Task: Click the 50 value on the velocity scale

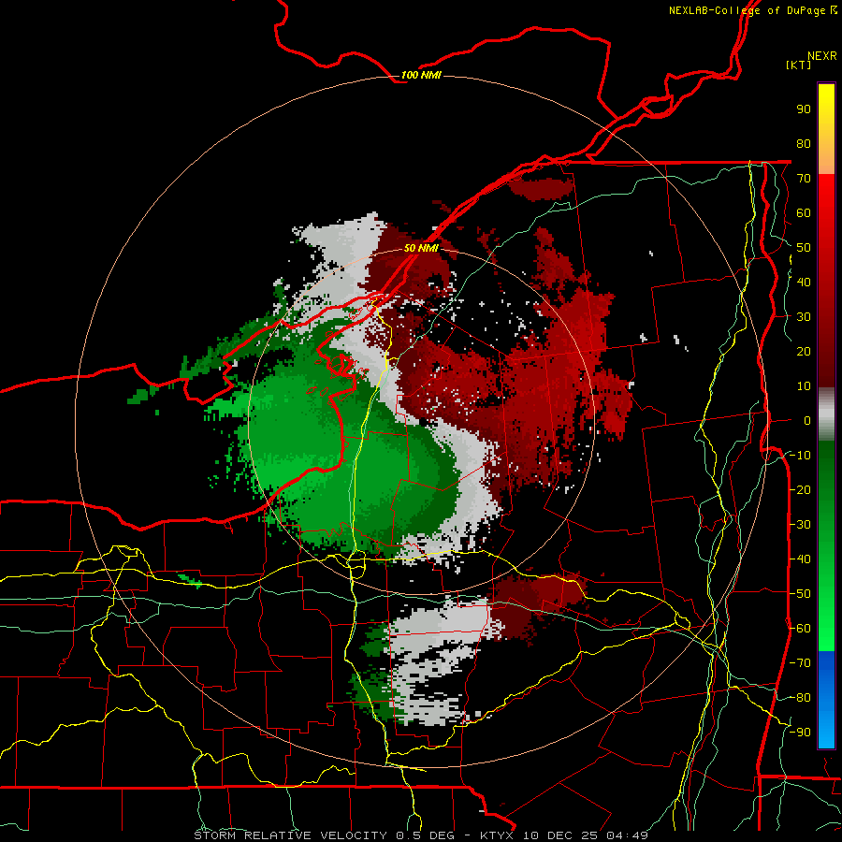Action: tap(804, 248)
